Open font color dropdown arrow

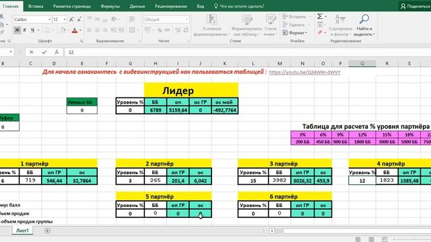[81, 30]
